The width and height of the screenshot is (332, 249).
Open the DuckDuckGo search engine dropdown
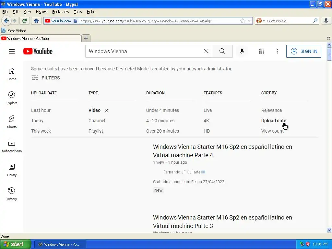(x=260, y=21)
